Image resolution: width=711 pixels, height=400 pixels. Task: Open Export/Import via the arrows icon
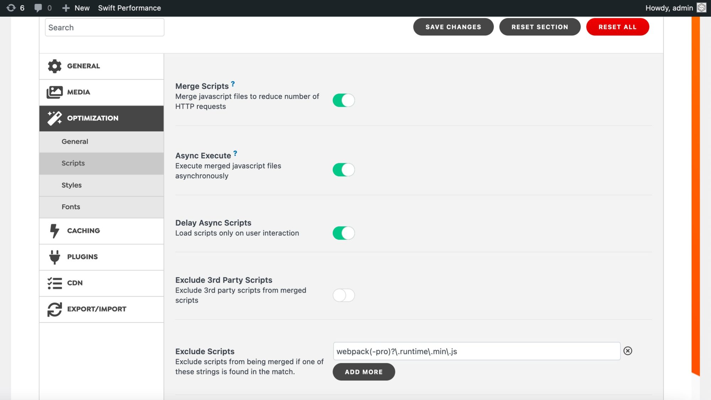pyautogui.click(x=54, y=309)
